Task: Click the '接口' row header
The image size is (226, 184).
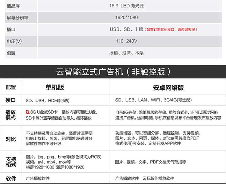Action: (x=11, y=100)
